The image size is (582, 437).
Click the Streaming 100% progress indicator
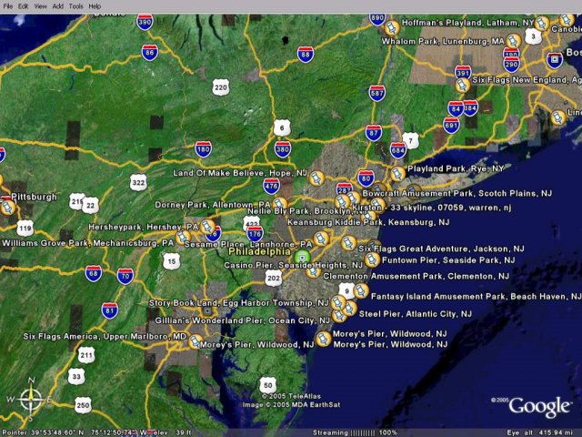[x=355, y=432]
